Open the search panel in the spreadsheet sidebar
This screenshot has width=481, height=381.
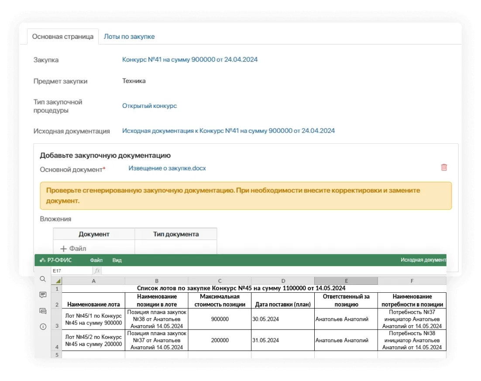click(x=43, y=279)
